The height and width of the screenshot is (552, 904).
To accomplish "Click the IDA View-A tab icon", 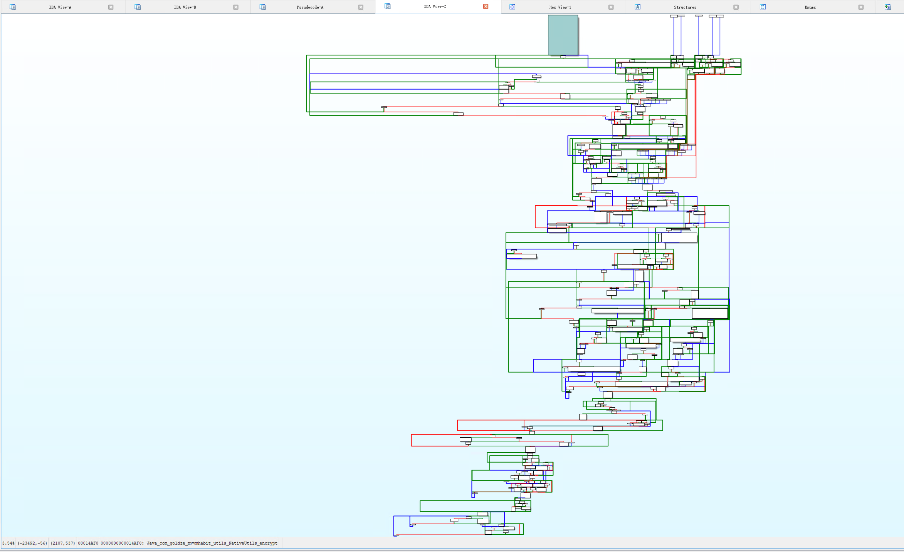I will (x=13, y=7).
